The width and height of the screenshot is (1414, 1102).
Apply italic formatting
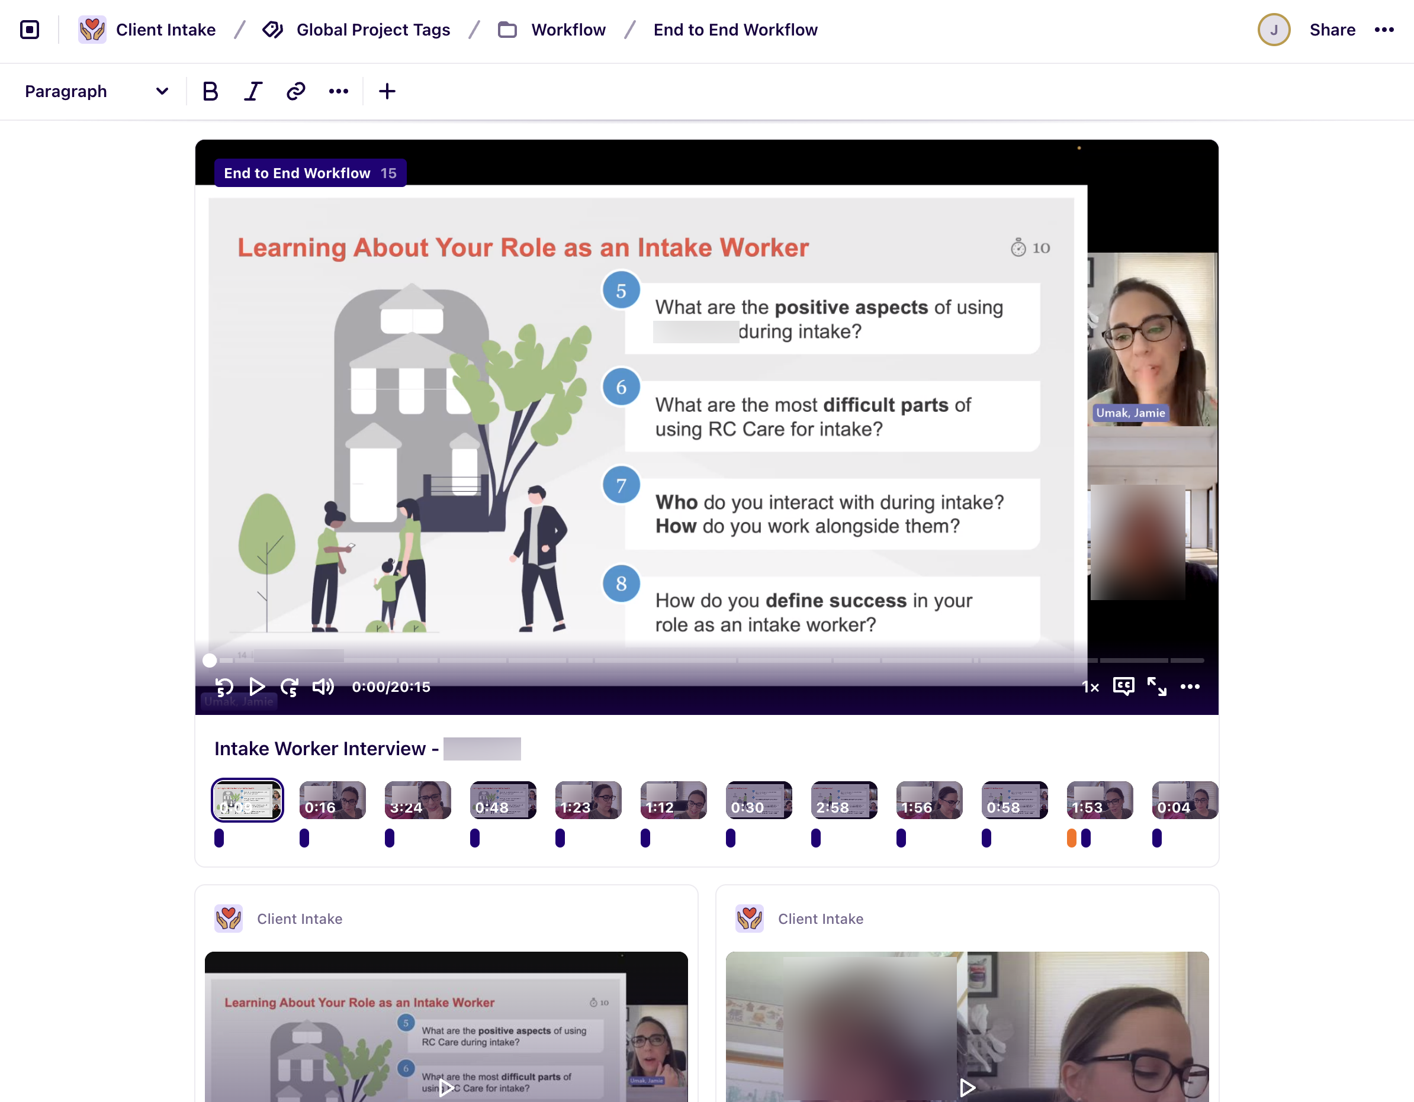pos(252,91)
